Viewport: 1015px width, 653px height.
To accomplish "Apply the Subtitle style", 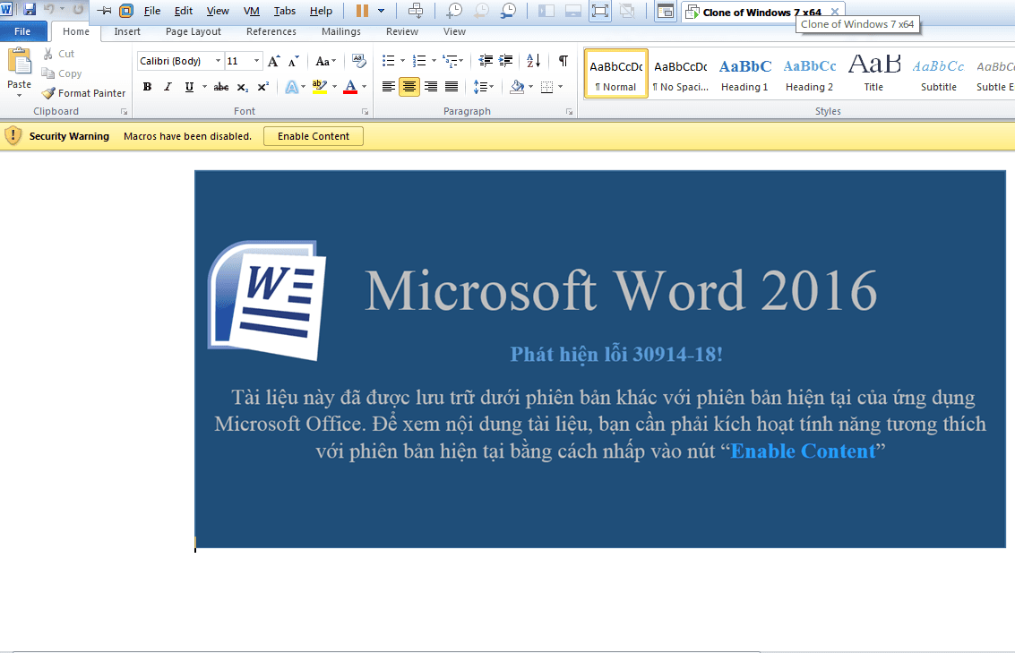I will (939, 73).
